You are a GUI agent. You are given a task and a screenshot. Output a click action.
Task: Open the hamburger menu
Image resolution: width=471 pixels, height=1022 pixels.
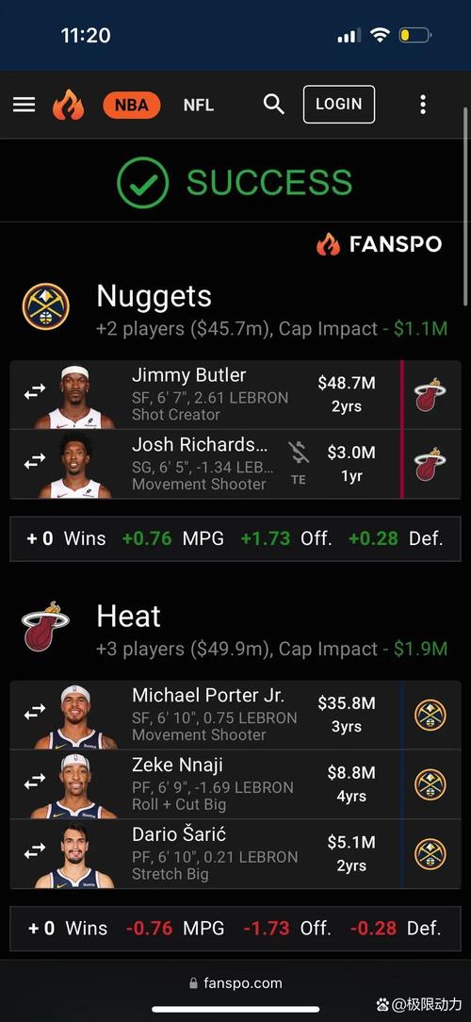(x=24, y=105)
